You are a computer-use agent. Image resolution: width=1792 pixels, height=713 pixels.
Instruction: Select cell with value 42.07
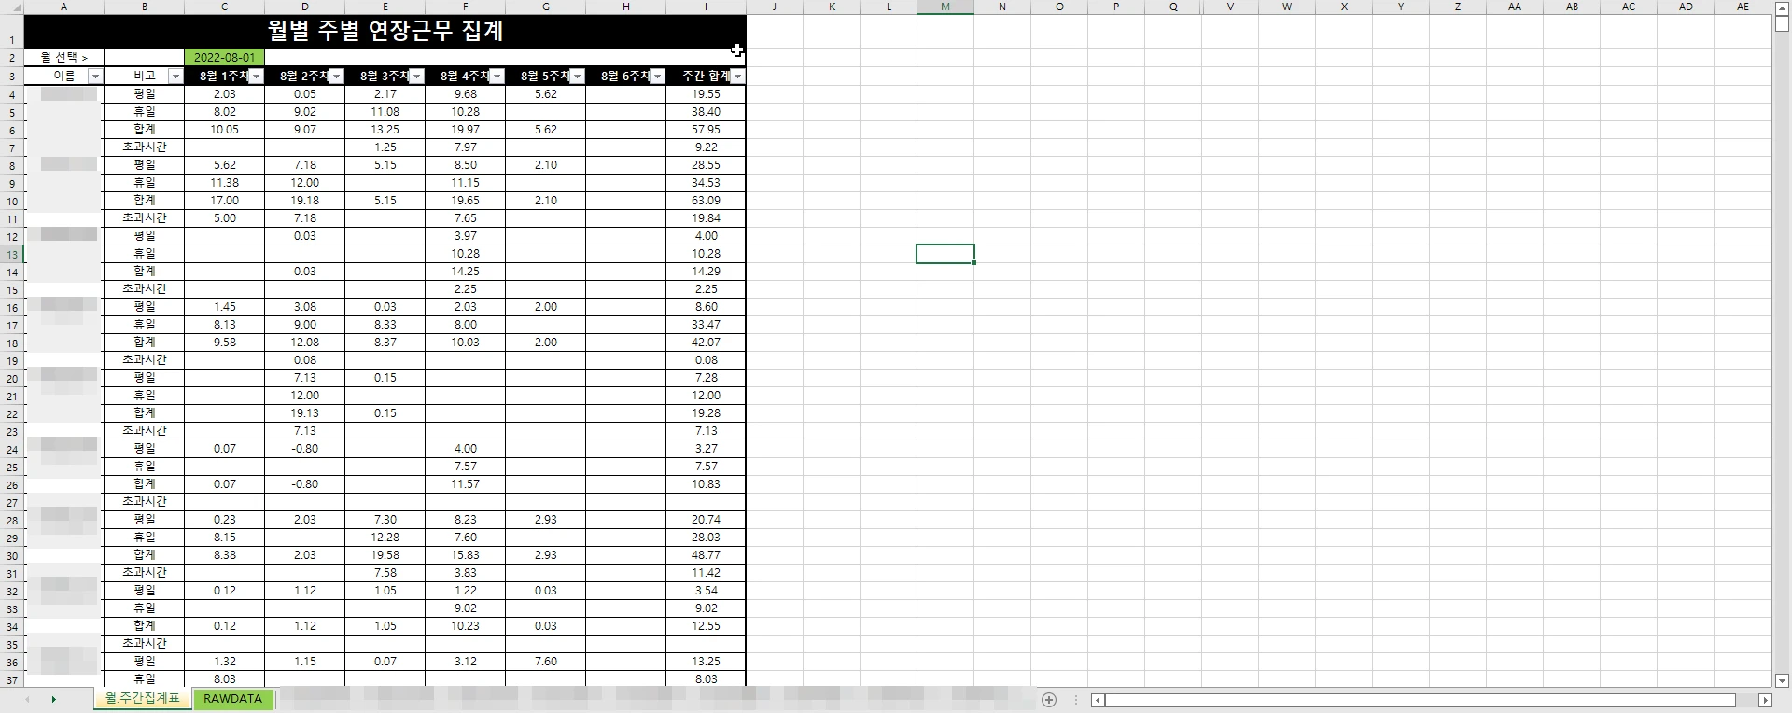(x=706, y=343)
